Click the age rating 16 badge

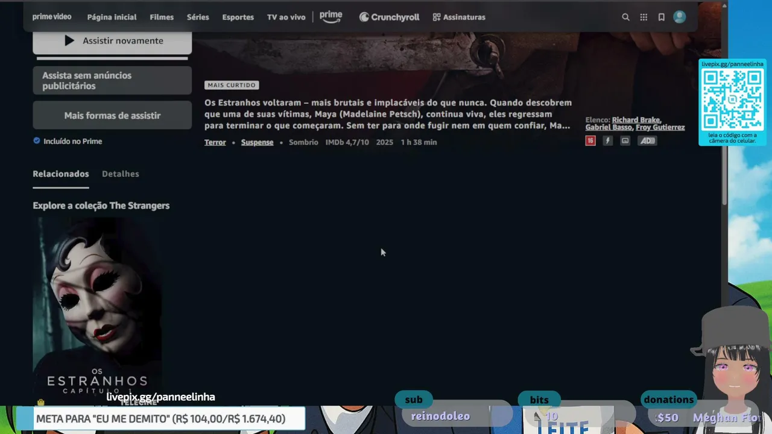coord(590,140)
